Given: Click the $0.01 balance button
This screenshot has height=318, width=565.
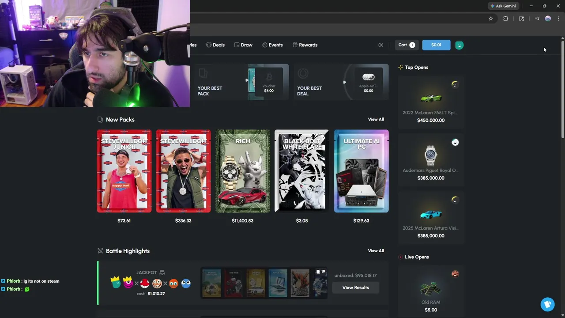Looking at the screenshot, I should pyautogui.click(x=436, y=45).
